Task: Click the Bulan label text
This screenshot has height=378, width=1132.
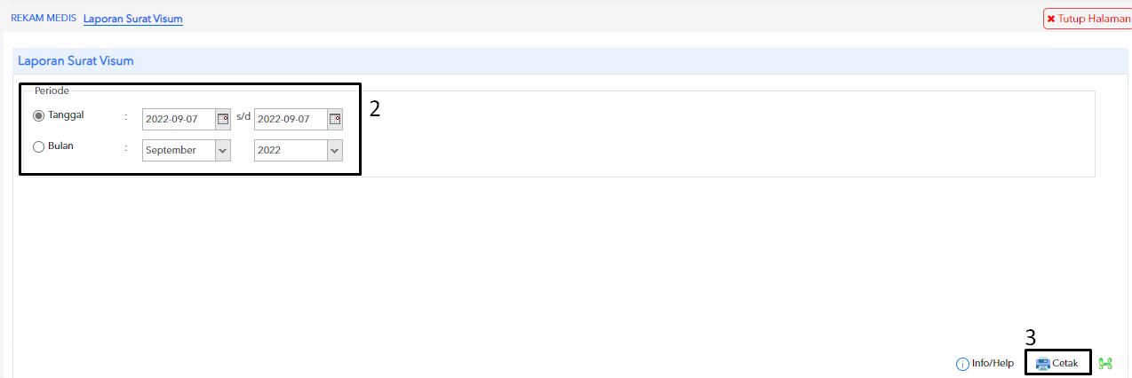Action: pos(61,146)
